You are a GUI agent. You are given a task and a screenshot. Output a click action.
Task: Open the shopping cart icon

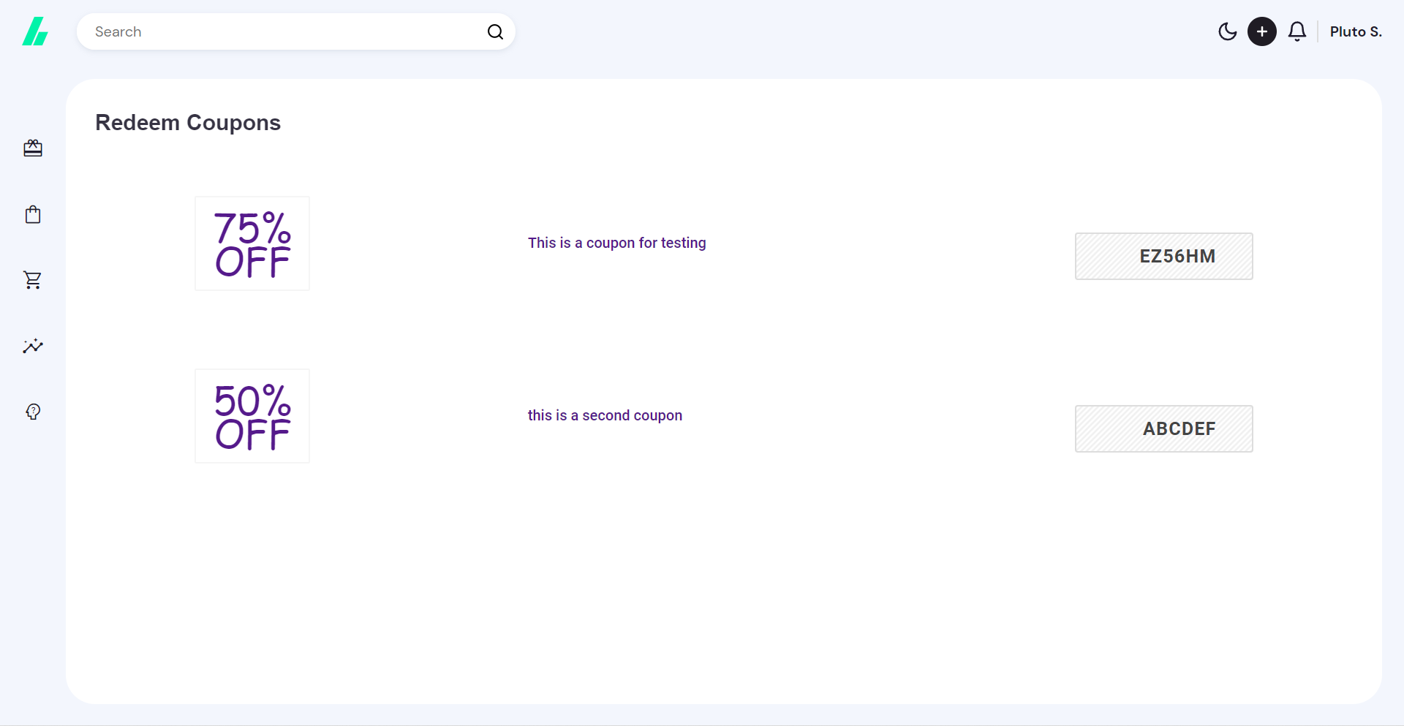click(x=33, y=280)
